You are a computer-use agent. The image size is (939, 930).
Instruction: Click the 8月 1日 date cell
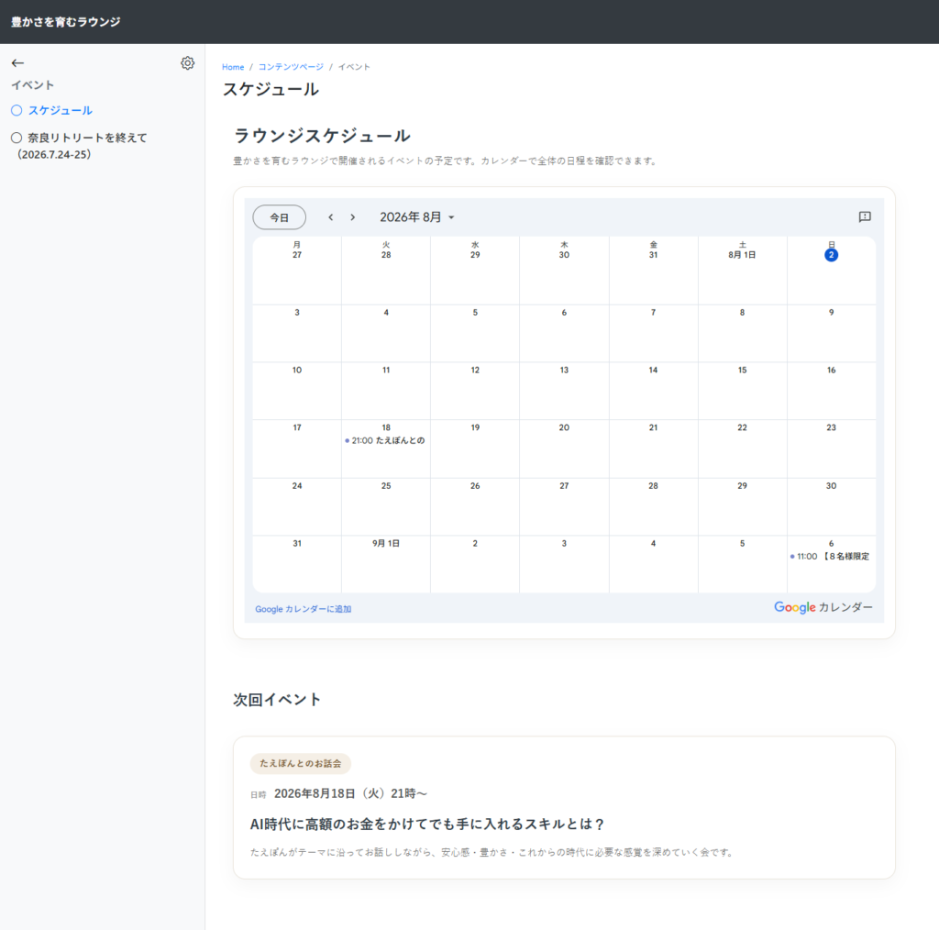(x=742, y=255)
